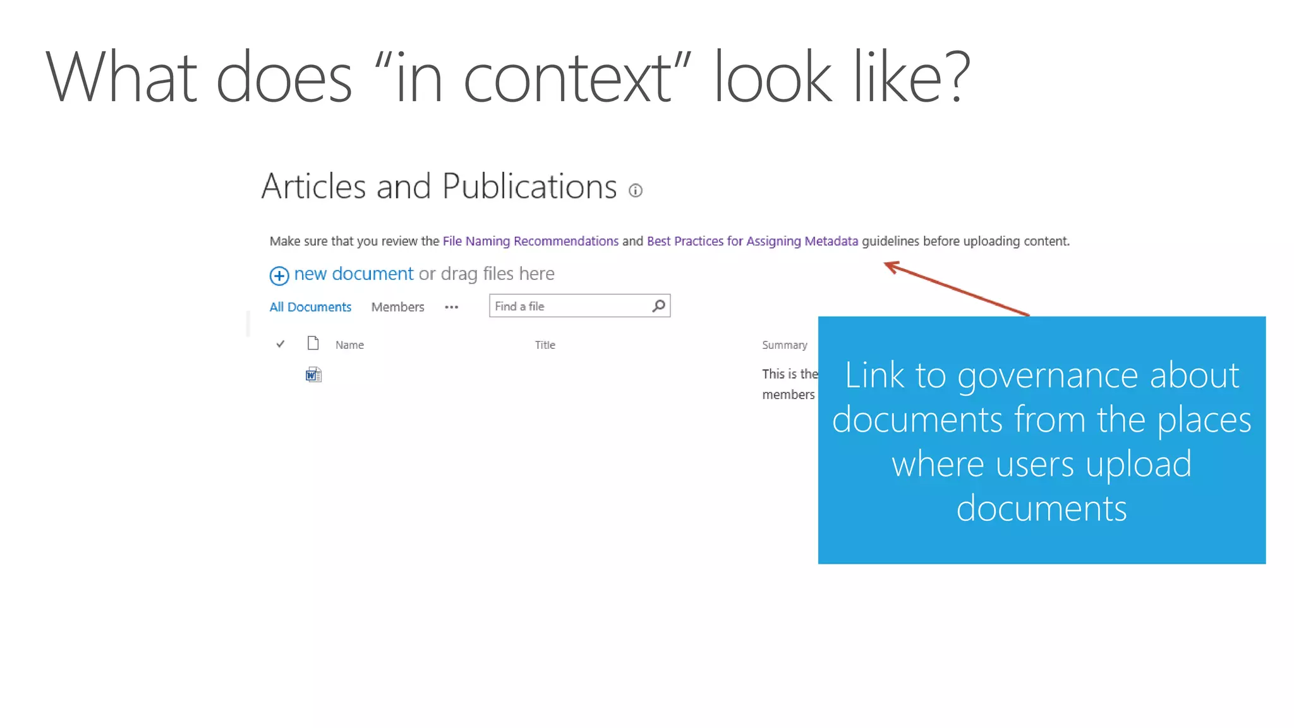Switch to the All Documents view

click(x=310, y=307)
